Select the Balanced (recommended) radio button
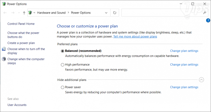Image resolution: width=211 pixels, height=112 pixels. point(62,51)
